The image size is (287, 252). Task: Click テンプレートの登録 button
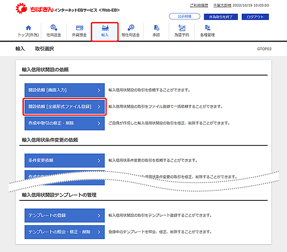[65, 215]
